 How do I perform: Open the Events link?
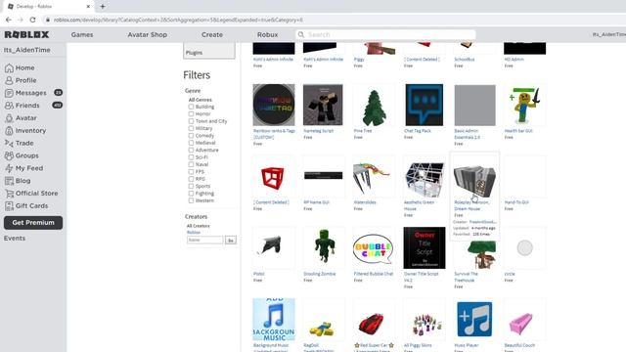(15, 239)
